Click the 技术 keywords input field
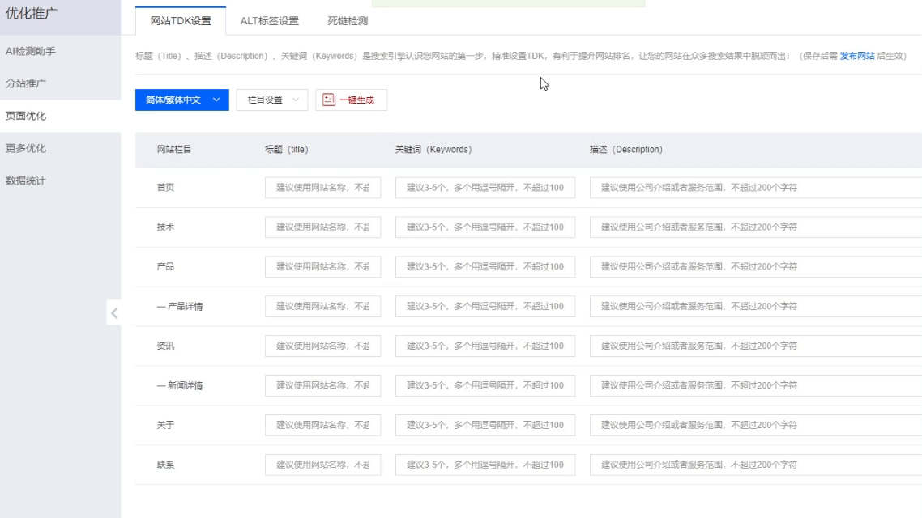 pyautogui.click(x=484, y=227)
